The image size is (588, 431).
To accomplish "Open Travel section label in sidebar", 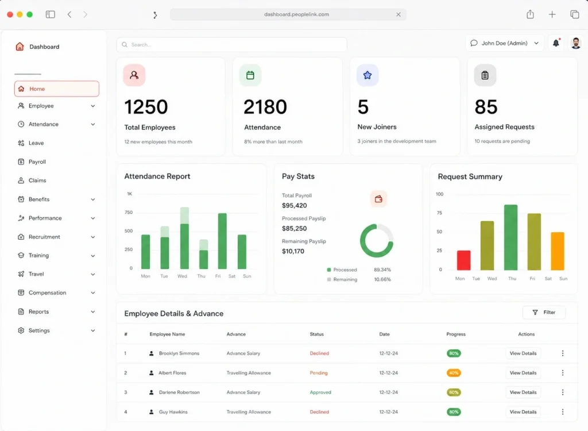I will click(x=36, y=274).
